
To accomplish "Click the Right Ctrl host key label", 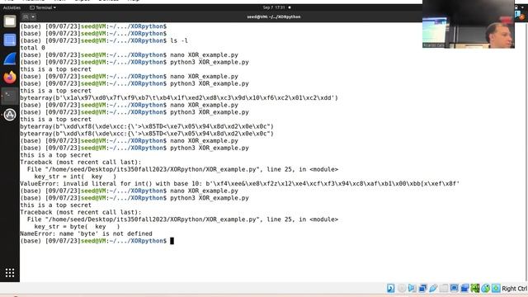I will [x=514, y=289].
